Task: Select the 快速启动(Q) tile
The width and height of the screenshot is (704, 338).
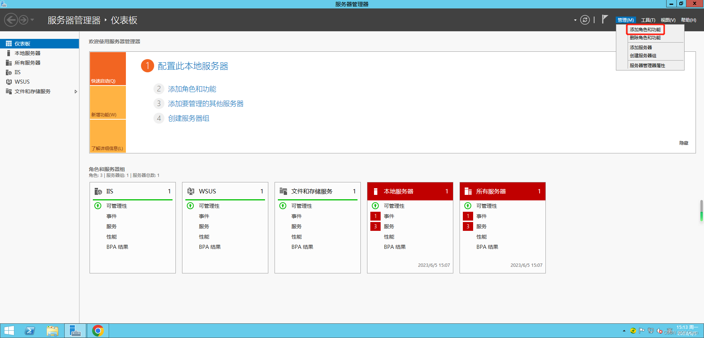Action: (x=108, y=69)
